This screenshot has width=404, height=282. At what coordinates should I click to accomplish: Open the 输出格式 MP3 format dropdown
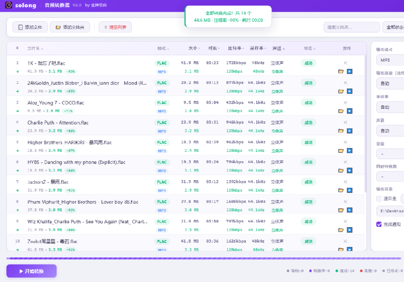[x=390, y=60]
